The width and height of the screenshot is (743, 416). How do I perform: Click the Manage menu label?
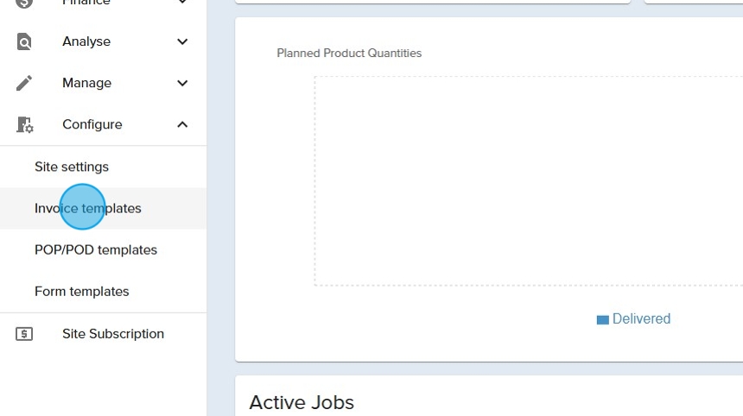point(86,83)
